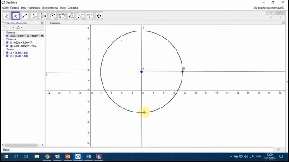
Task: Open the Инструменты menu
Action: click(x=50, y=8)
